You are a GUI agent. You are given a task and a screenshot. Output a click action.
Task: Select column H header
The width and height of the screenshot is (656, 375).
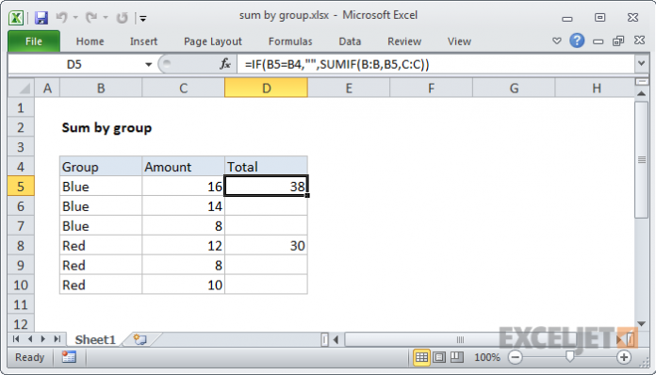coord(596,89)
